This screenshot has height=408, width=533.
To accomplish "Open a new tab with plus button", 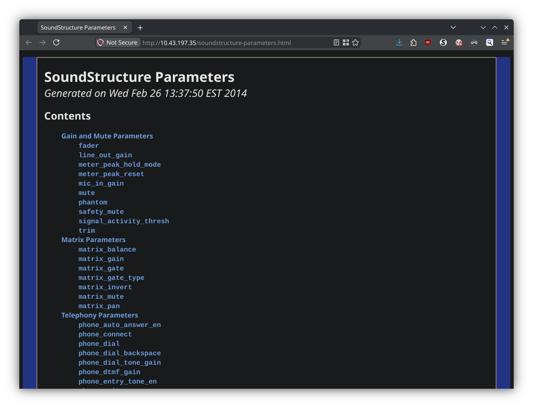I will pos(140,27).
